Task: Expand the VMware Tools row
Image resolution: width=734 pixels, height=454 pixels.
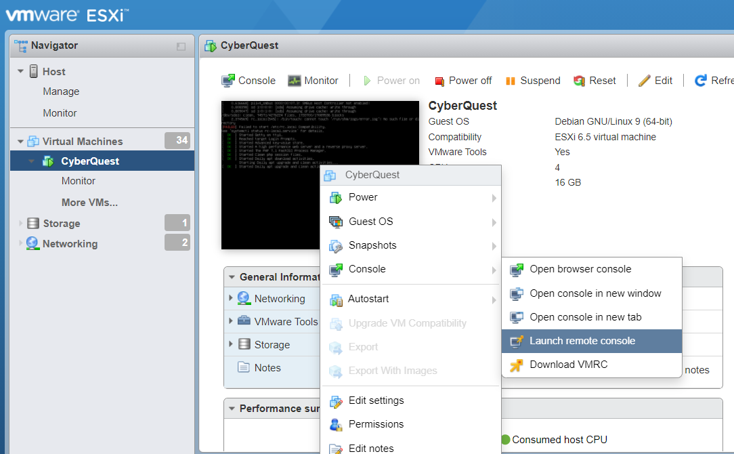Action: tap(231, 321)
